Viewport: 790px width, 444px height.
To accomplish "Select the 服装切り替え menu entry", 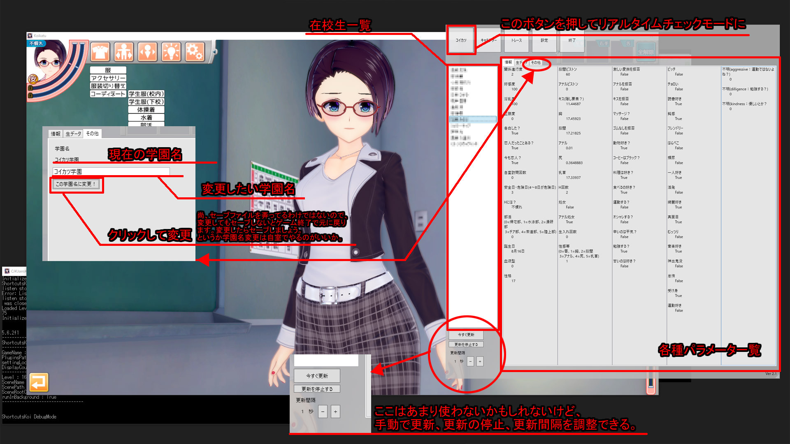I will click(108, 86).
